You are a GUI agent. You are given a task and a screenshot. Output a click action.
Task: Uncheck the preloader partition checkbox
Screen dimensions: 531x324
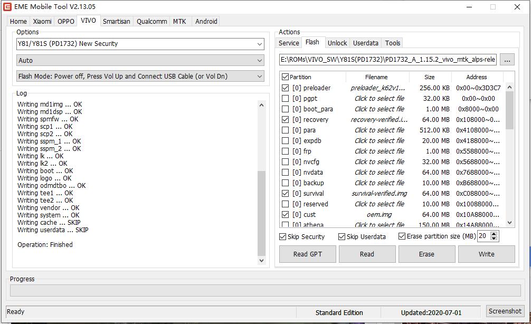[x=285, y=88]
